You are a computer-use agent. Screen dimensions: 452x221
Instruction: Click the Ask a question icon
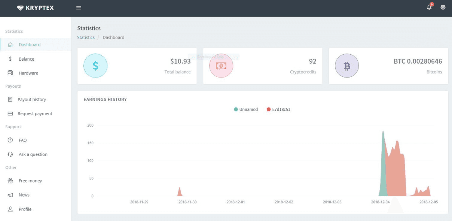click(10, 154)
